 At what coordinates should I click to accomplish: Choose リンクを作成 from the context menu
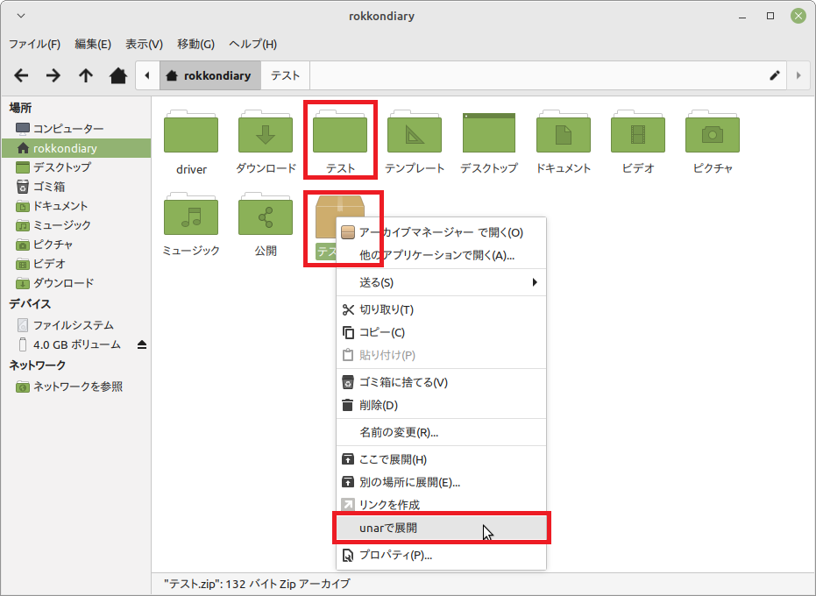tap(442, 505)
